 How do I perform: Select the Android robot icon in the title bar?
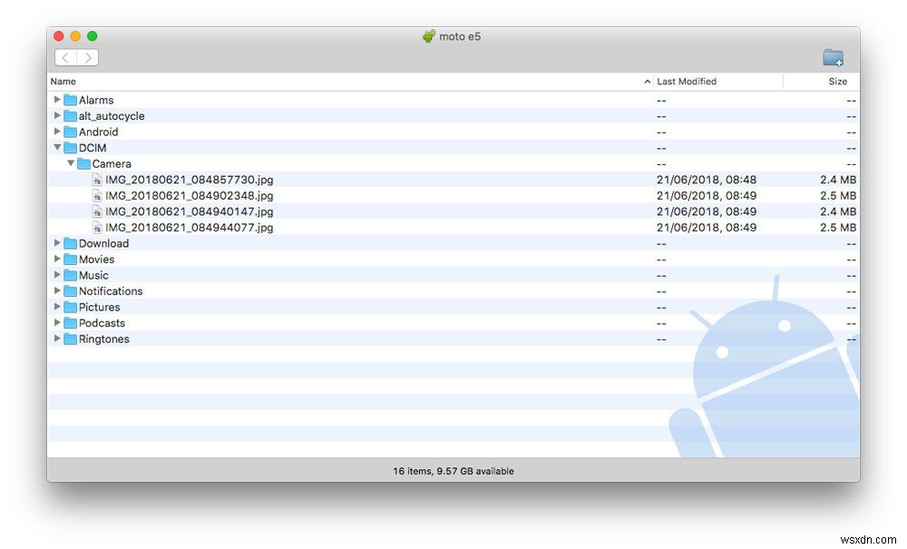tap(426, 36)
